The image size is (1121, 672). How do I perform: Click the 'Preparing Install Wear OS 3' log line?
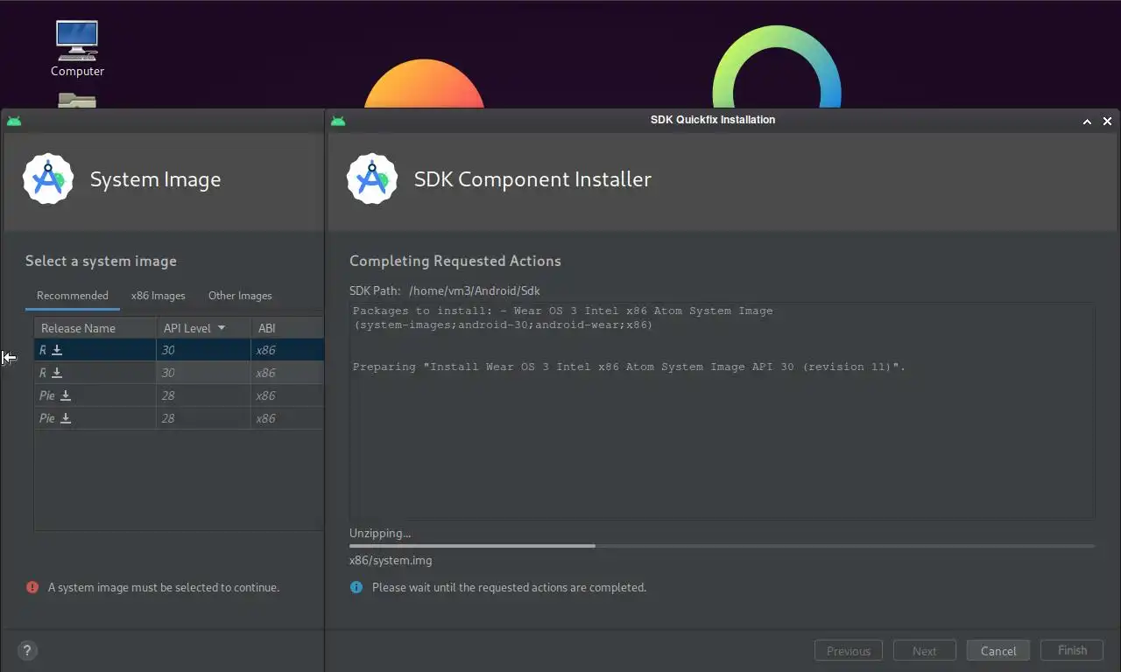(x=629, y=367)
